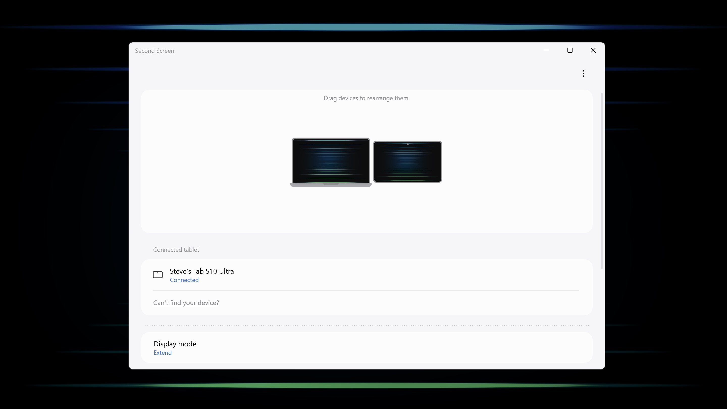Click the Second Screen title label
Image resolution: width=727 pixels, height=409 pixels.
154,50
